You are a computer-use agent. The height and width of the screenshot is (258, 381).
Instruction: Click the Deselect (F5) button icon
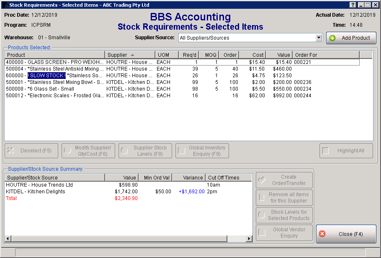point(11,151)
